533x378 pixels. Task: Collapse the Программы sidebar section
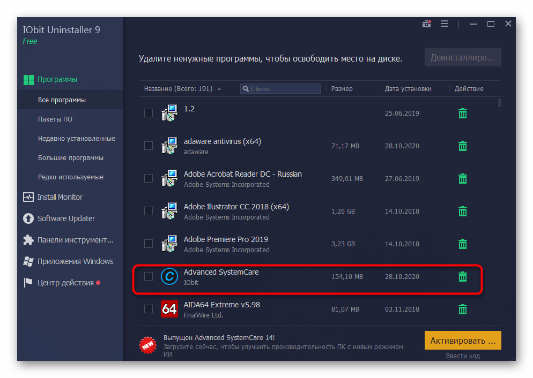point(57,80)
